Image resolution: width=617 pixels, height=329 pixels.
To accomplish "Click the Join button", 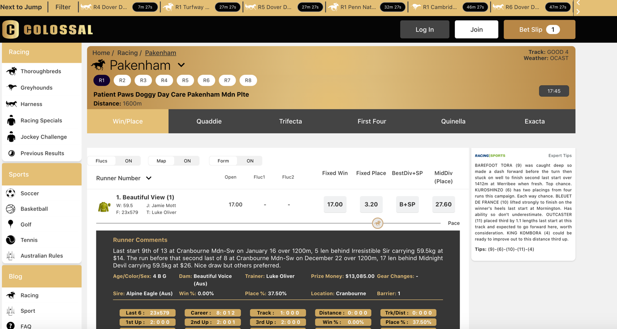I will 476,30.
